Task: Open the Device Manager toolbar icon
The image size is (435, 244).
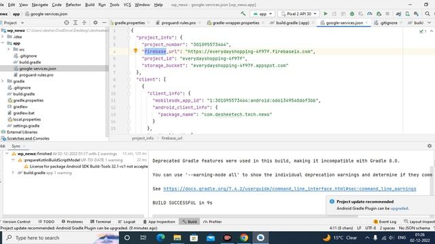Action: coord(407,14)
